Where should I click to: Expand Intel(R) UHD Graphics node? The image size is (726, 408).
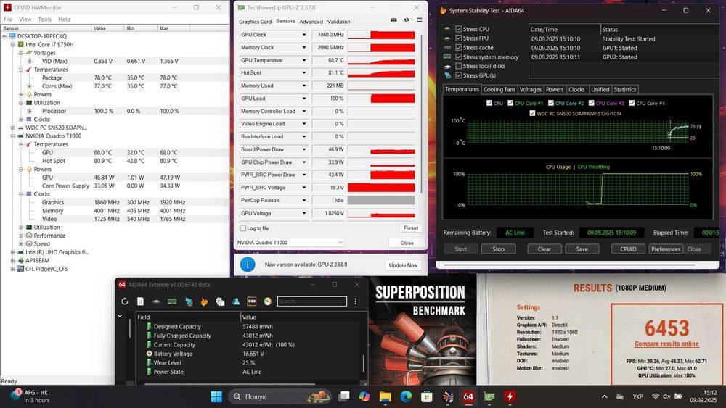pos(13,252)
